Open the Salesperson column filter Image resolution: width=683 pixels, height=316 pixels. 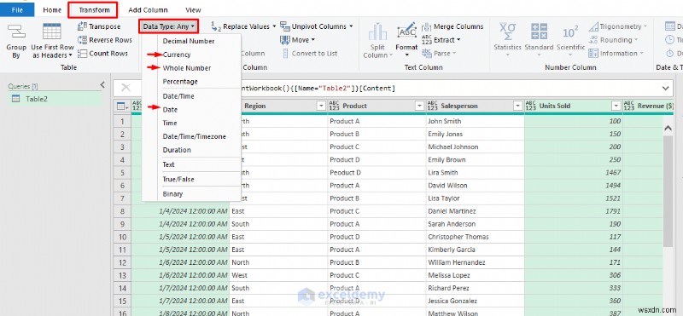[x=517, y=106]
